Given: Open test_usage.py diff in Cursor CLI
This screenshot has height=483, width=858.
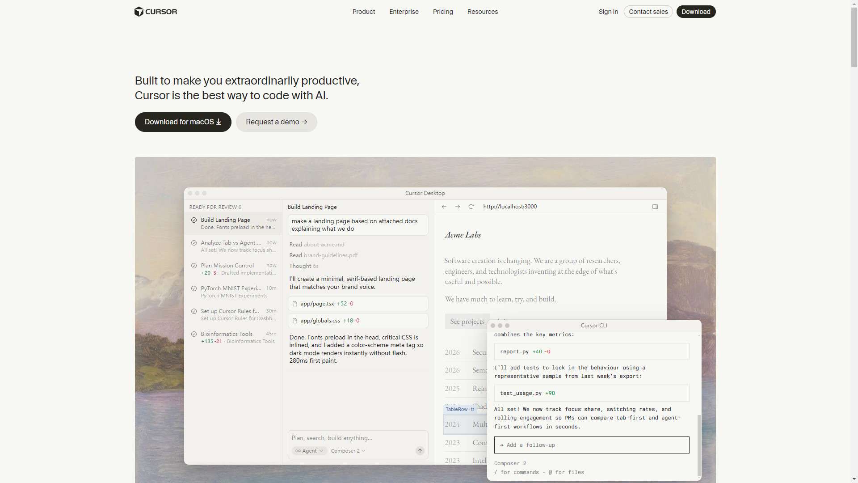Looking at the screenshot, I should click(x=592, y=393).
